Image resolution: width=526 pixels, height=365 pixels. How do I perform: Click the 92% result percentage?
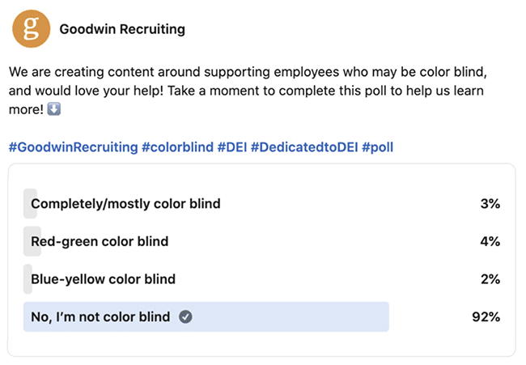tap(486, 317)
